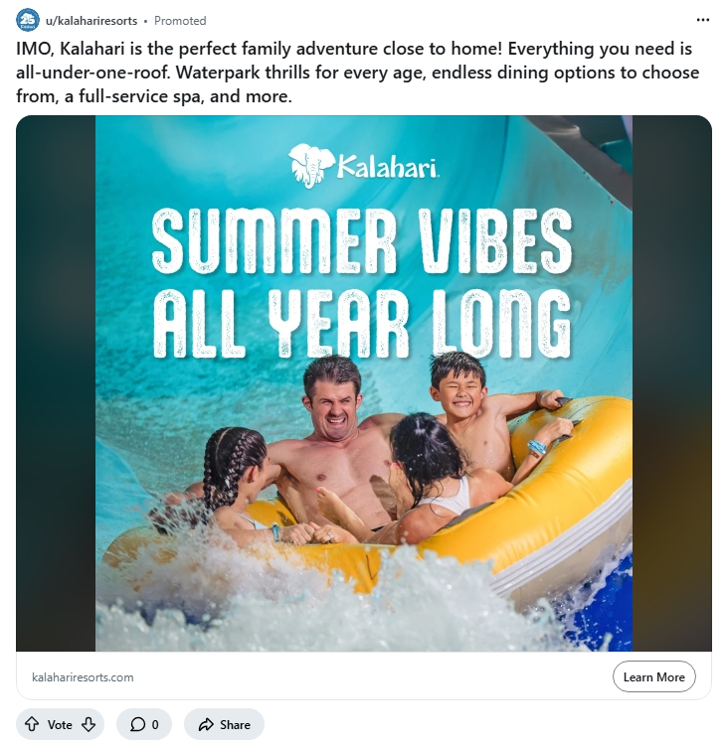Click the blurred left edge of the ad image
Image resolution: width=728 pixels, height=744 pixels.
click(55, 382)
